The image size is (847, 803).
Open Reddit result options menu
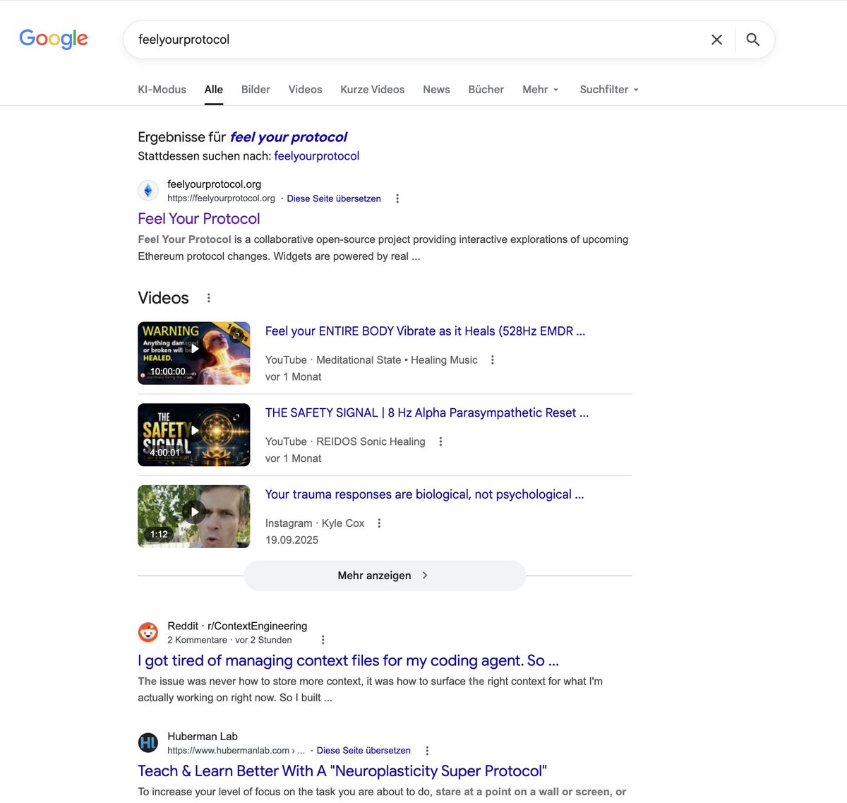[x=323, y=640]
